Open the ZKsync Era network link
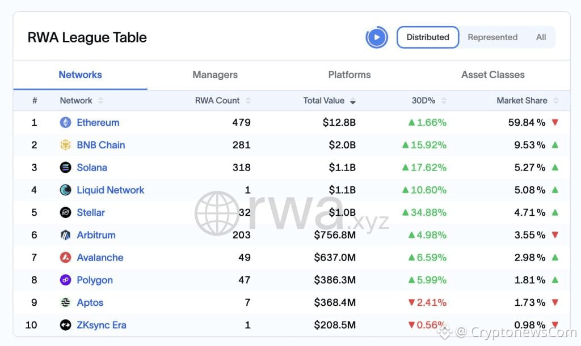The height and width of the screenshot is (346, 581). point(102,325)
